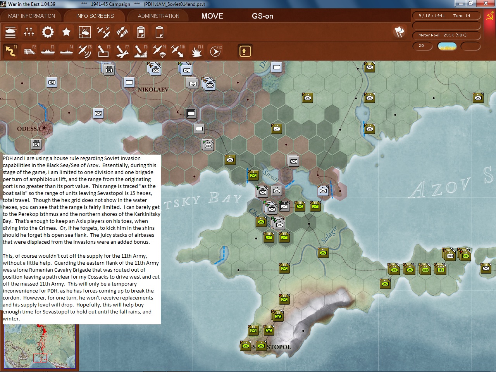Image resolution: width=496 pixels, height=372 pixels.
Task: Select the F10 air transfer icon
Action: (x=178, y=51)
